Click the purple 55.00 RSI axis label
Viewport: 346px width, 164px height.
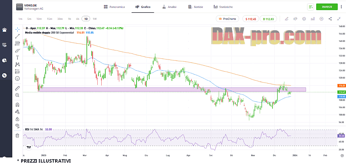pos(341,136)
